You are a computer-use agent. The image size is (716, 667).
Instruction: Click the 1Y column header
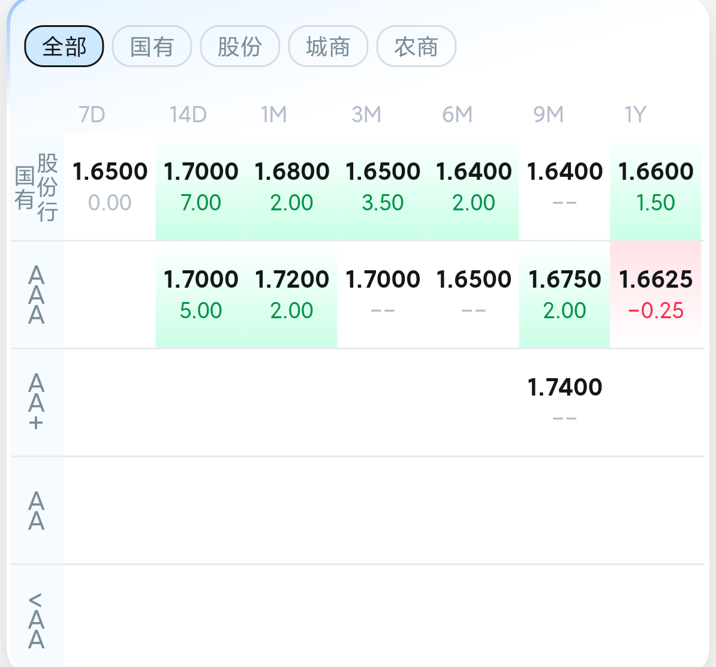click(636, 114)
